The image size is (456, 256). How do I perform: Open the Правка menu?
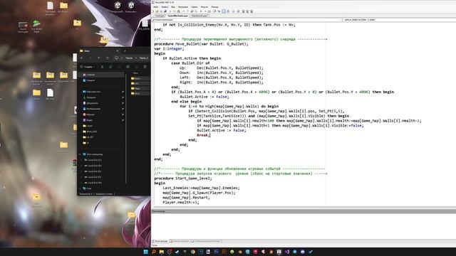(165, 7)
